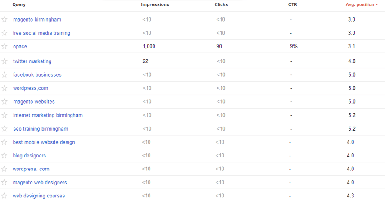This screenshot has height=201, width=385.
Task: Sort by Avg. position column
Action: pos(362,5)
